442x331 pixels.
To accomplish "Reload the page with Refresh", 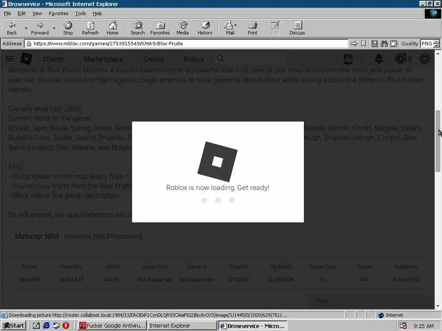I will 90,28.
